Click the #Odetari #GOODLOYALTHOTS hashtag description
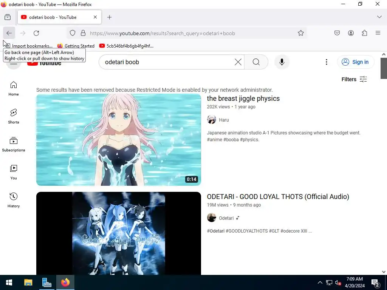387x290 pixels. pyautogui.click(x=259, y=231)
